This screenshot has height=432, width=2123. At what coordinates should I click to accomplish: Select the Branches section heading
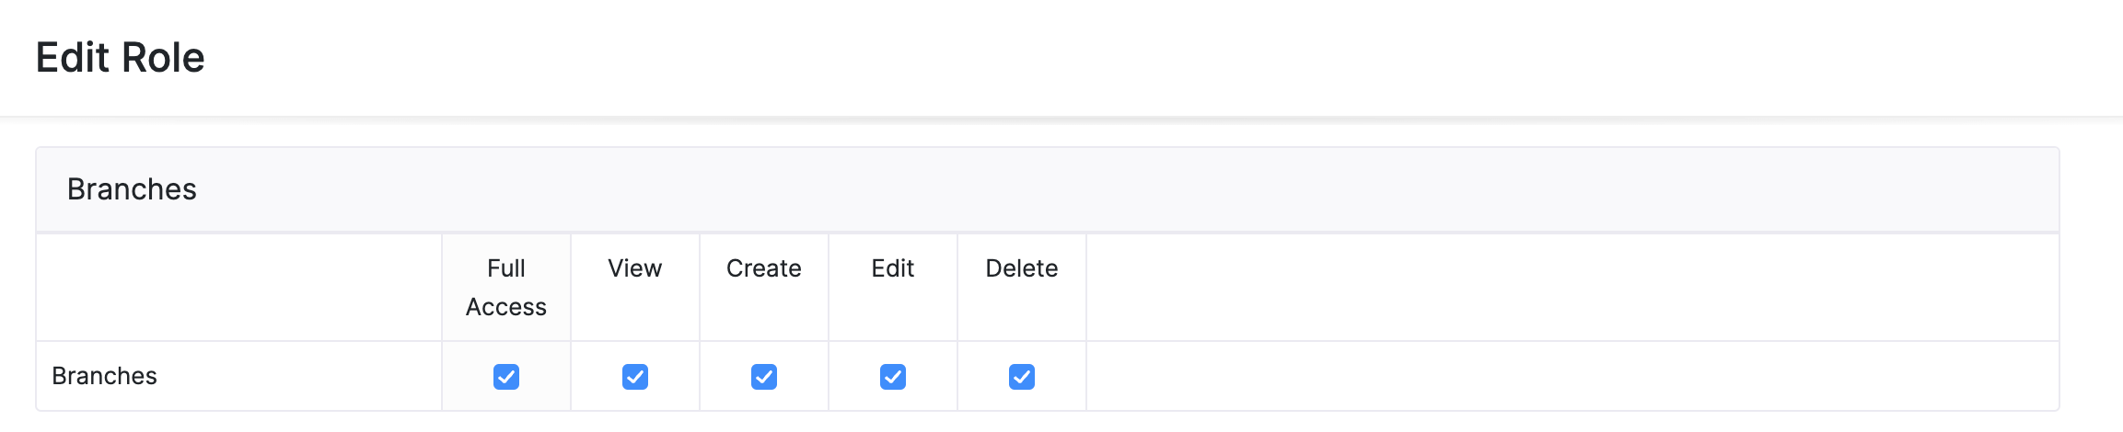pos(132,189)
